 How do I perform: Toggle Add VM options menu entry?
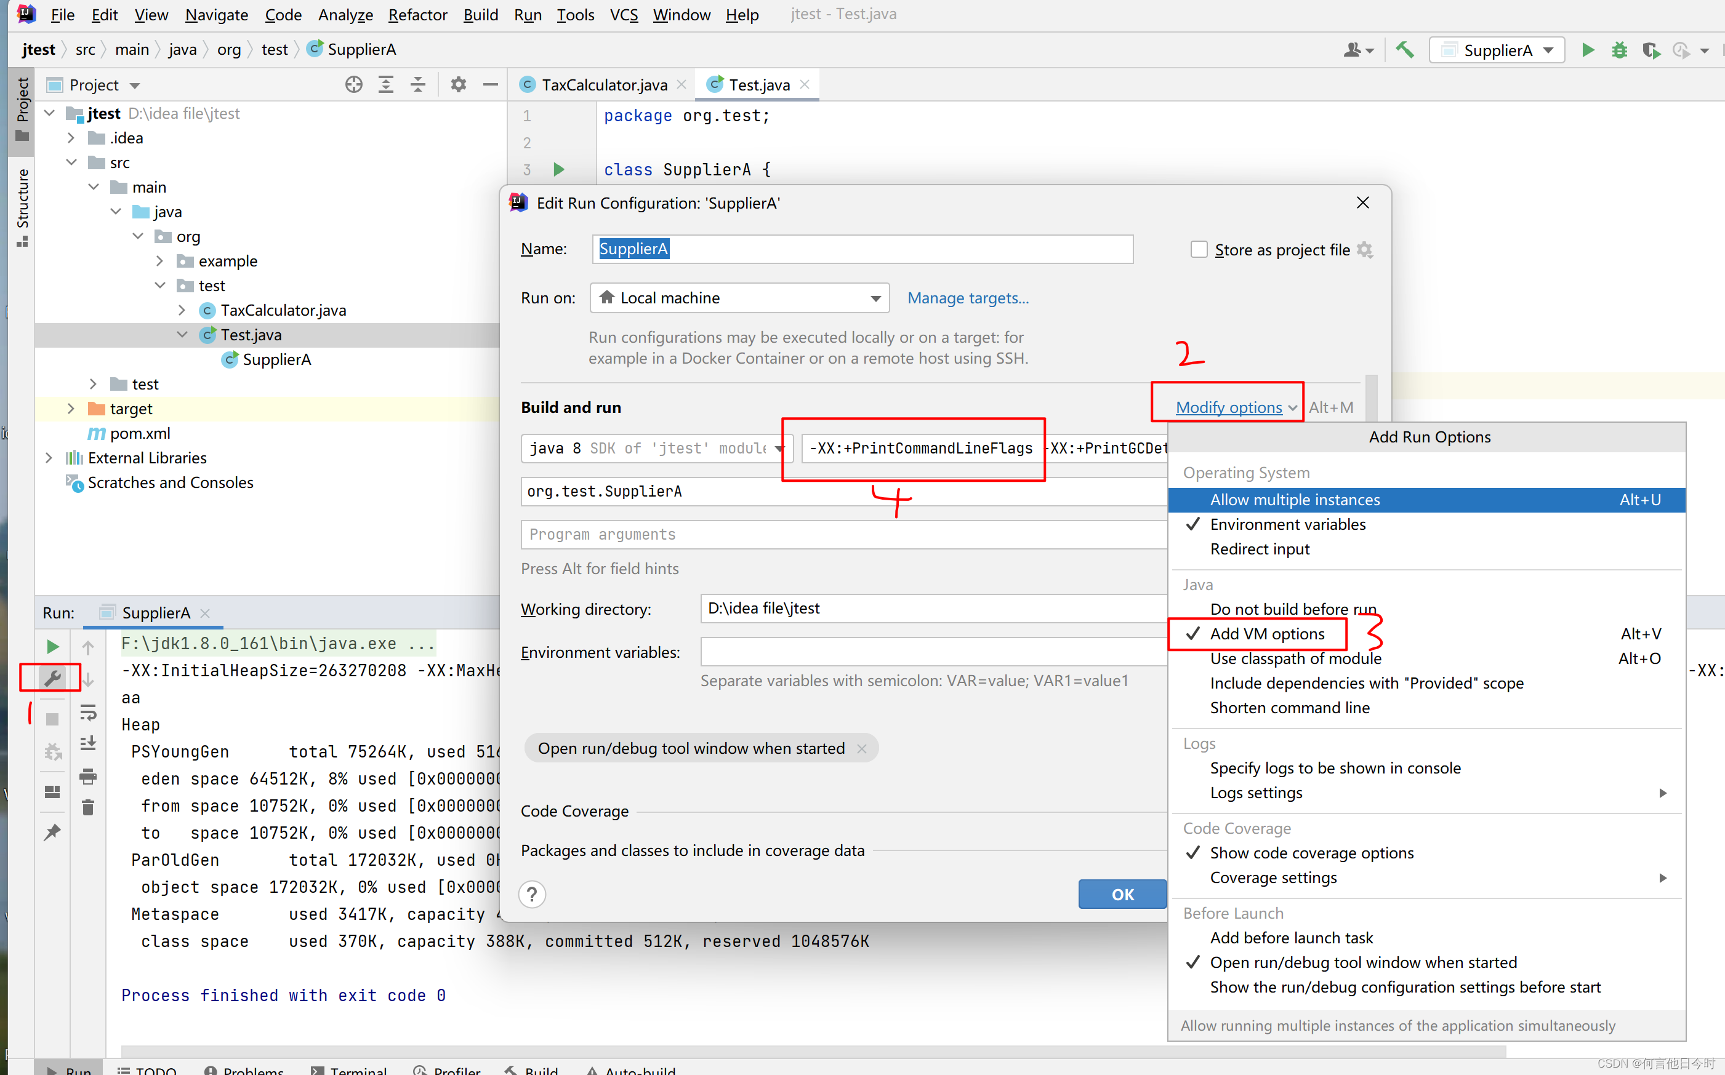pos(1267,633)
